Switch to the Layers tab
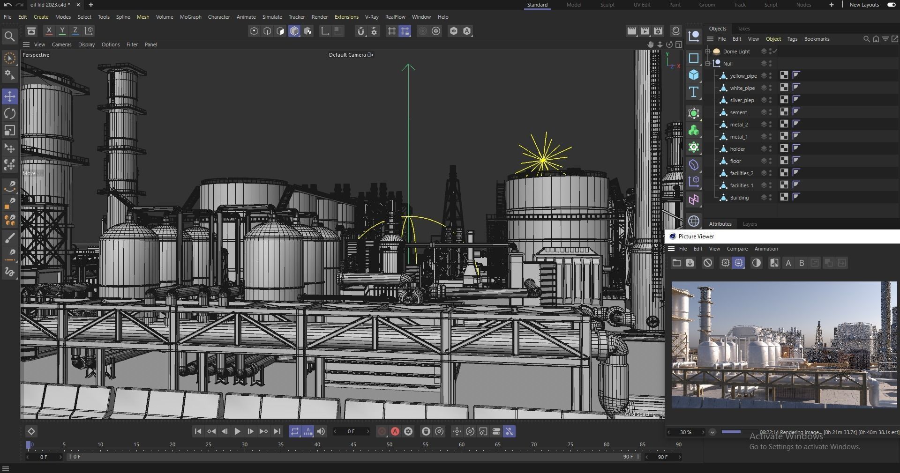900x473 pixels. click(x=750, y=224)
